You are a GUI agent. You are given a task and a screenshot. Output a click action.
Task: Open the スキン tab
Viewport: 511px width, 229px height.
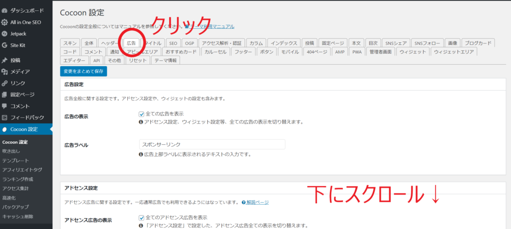70,43
